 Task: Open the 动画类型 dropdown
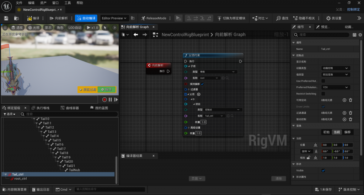point(336,68)
